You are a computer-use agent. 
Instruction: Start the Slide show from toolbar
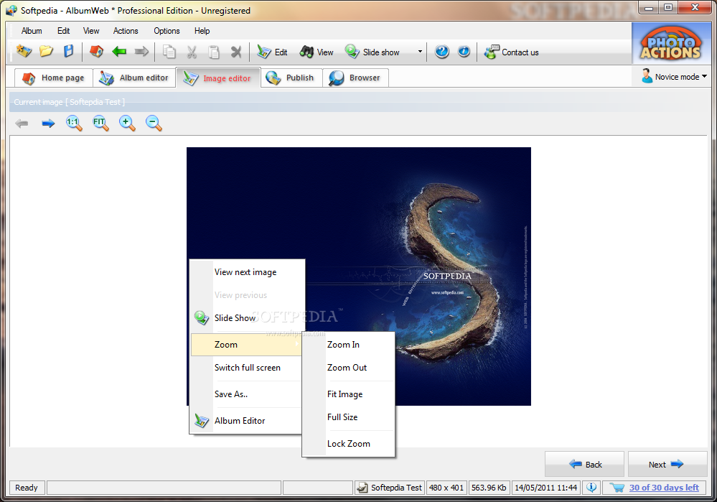(x=372, y=52)
